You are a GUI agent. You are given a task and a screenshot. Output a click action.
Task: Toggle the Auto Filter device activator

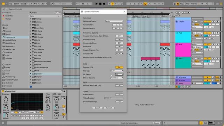click(3, 91)
